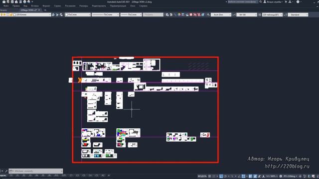Viewport: 319px width, 179px height.
Task: Open the help question mark icon
Action: click(x=298, y=2)
